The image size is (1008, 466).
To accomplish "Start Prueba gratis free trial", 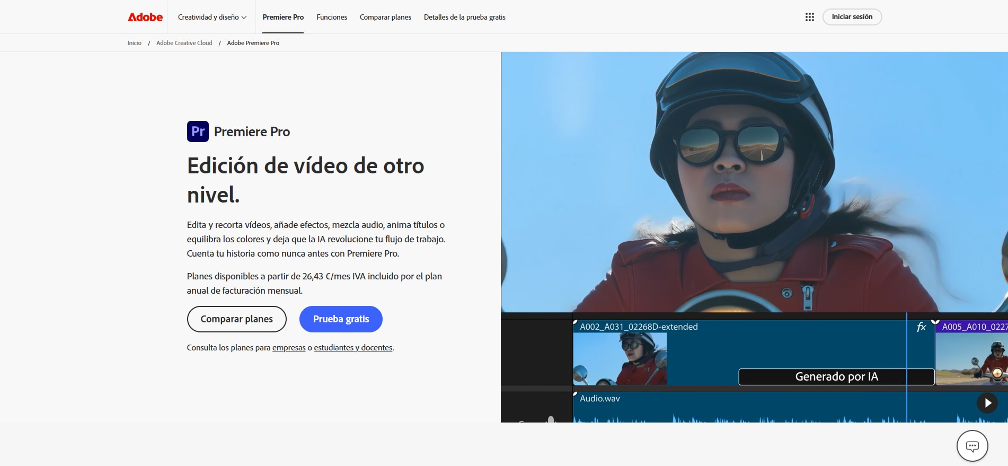I will tap(341, 319).
